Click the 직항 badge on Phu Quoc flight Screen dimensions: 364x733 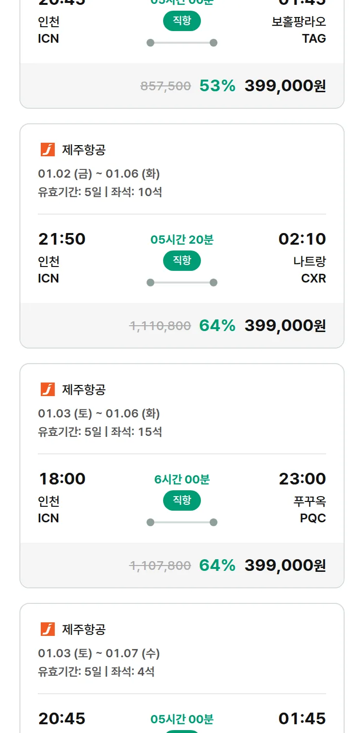tap(182, 500)
